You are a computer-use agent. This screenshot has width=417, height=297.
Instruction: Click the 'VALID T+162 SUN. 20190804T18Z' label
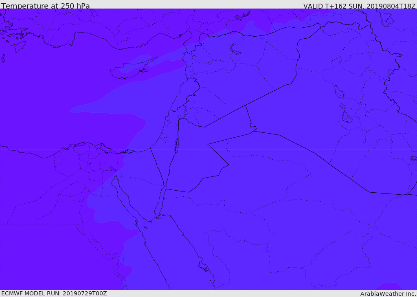[x=359, y=6]
